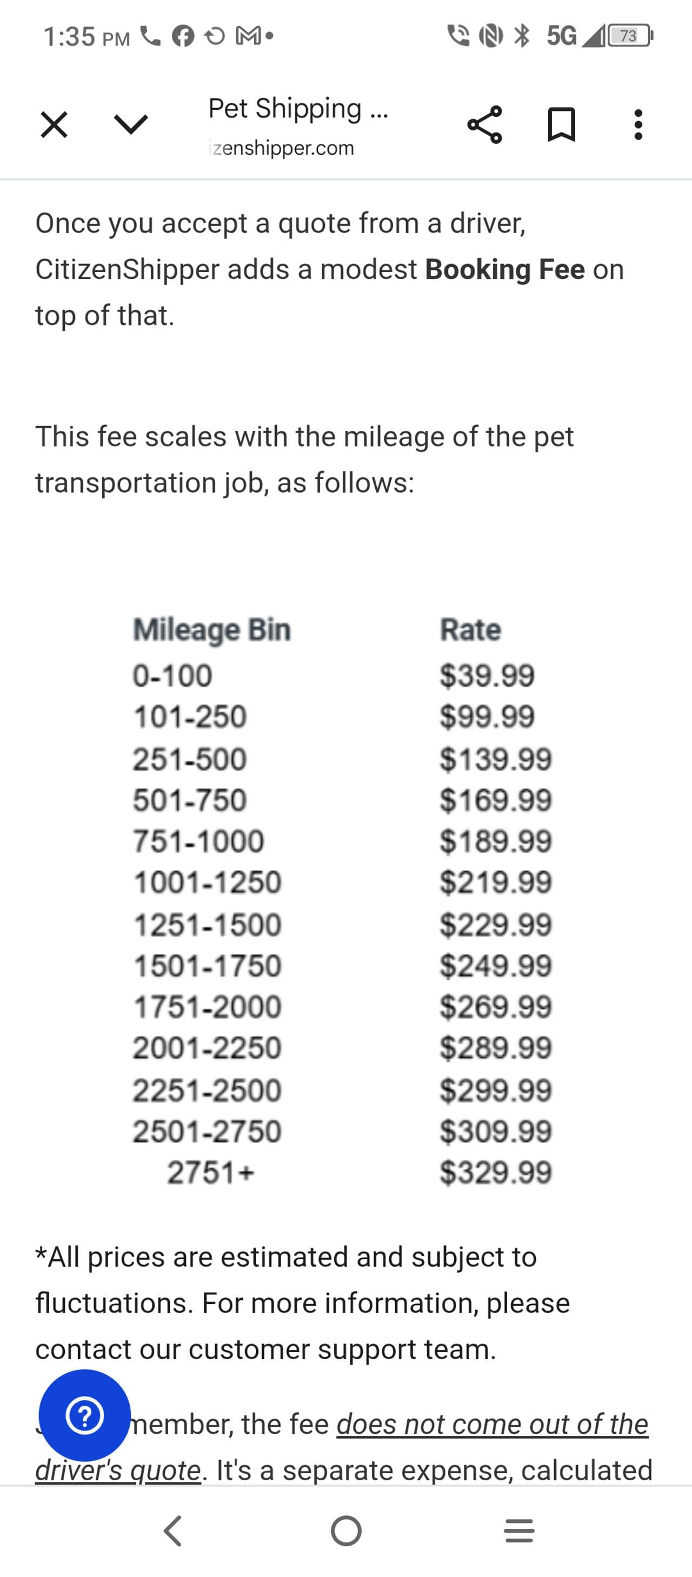Bookmark this page with the bookmark icon
This screenshot has width=692, height=1577.
point(561,125)
